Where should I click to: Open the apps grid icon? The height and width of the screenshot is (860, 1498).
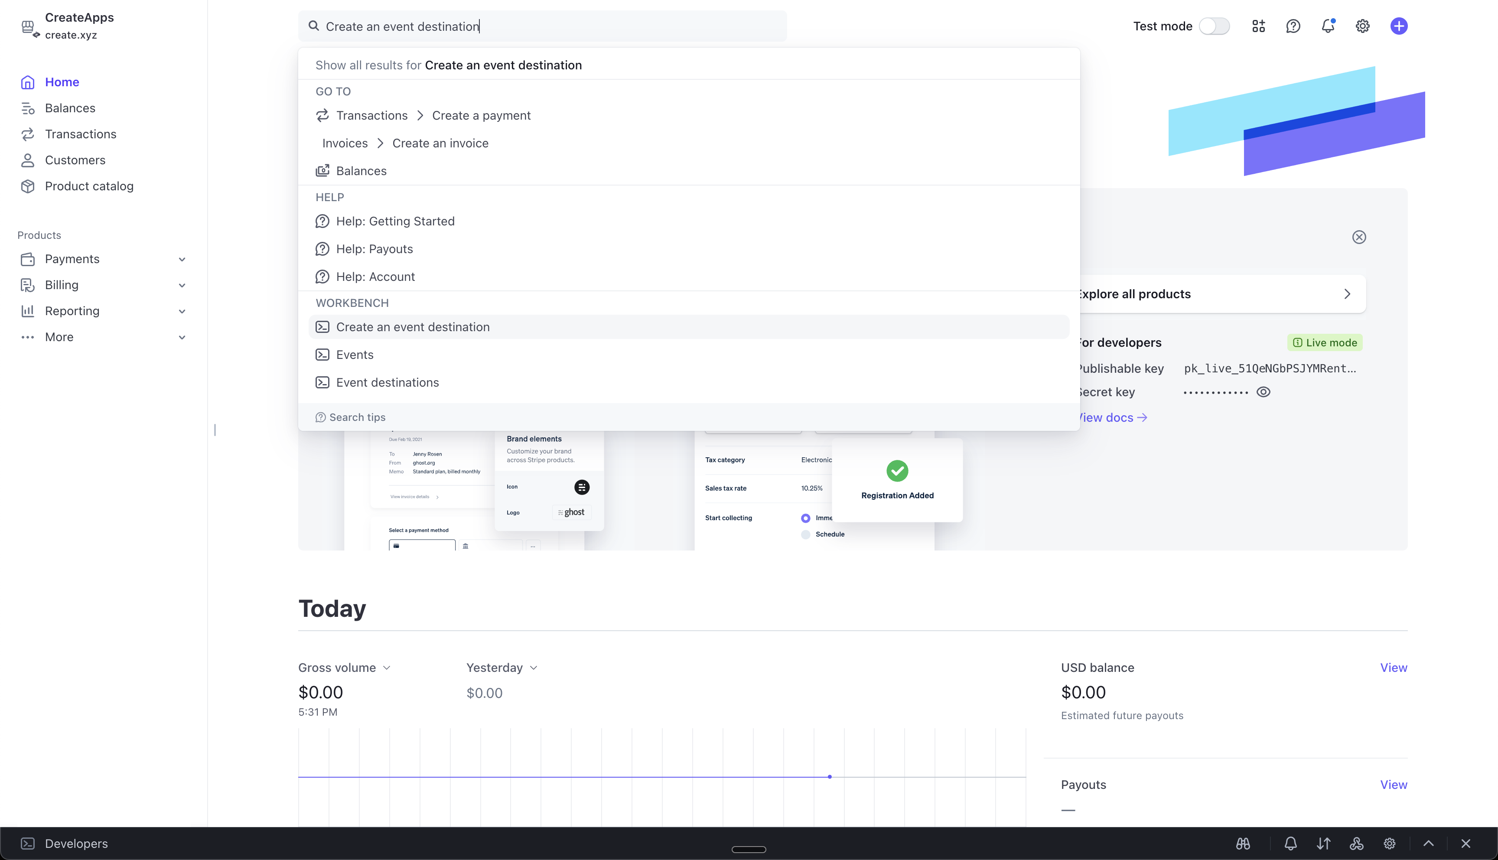tap(1258, 26)
